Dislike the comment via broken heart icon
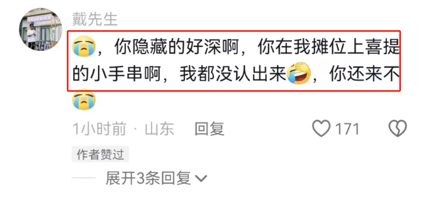This screenshot has height=201, width=430. (x=398, y=129)
